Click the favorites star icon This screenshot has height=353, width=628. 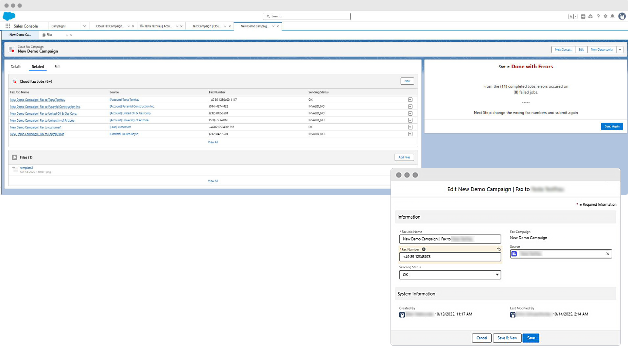pos(571,16)
